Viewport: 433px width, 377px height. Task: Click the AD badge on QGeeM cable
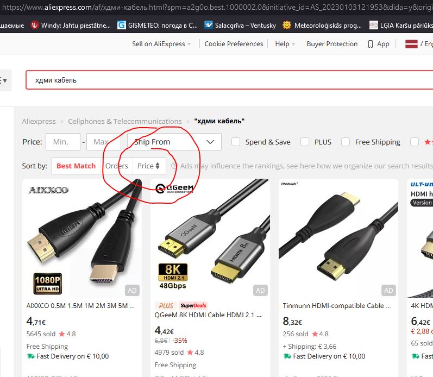click(260, 290)
